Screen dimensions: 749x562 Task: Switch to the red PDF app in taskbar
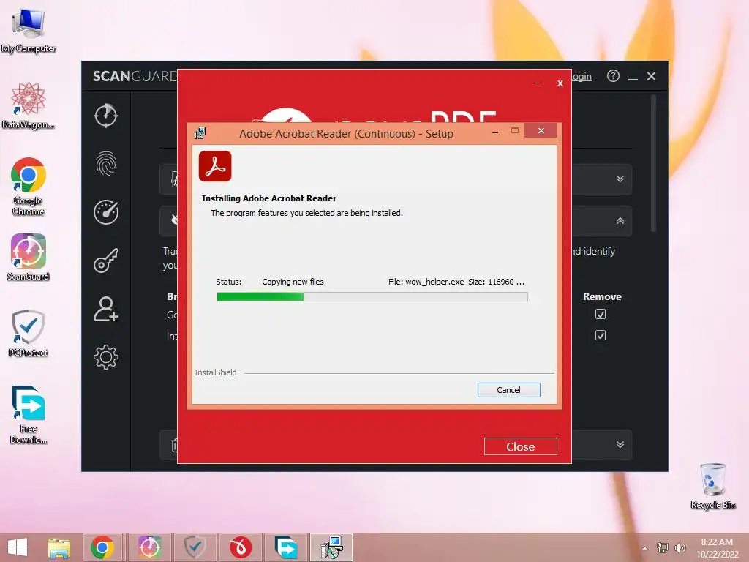click(x=240, y=547)
